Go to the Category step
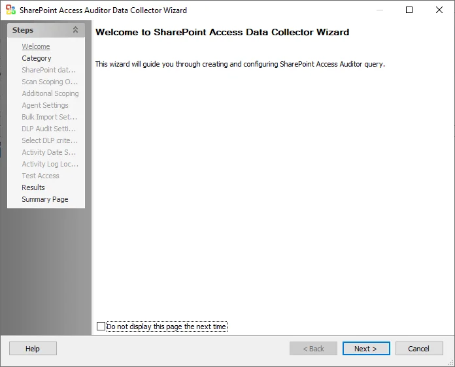 36,58
